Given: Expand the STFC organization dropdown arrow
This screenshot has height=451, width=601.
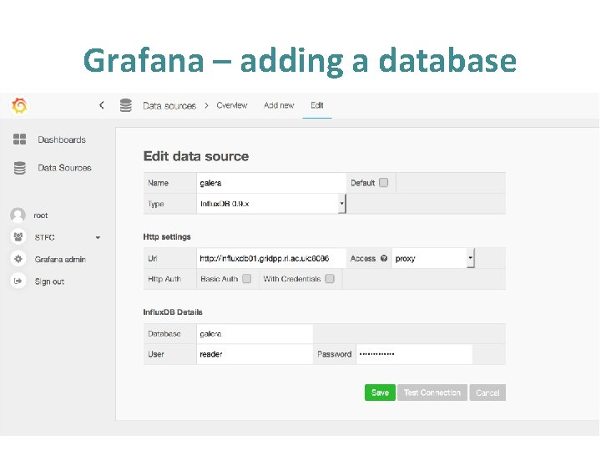Looking at the screenshot, I should (x=98, y=238).
